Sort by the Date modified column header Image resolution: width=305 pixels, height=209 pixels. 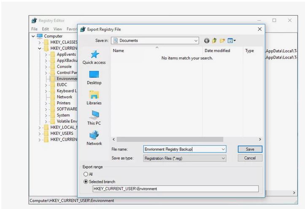(223, 51)
